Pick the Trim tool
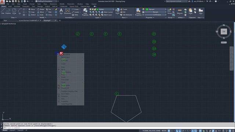Screen dimensions: 235x132 [49, 9]
